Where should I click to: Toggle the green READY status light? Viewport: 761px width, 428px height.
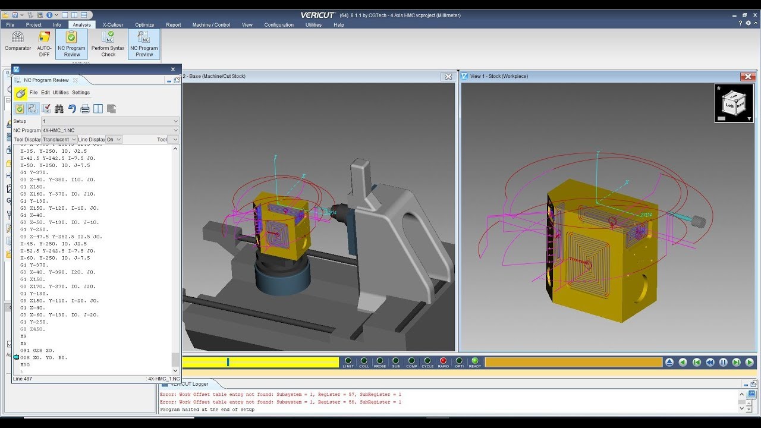[x=474, y=362]
